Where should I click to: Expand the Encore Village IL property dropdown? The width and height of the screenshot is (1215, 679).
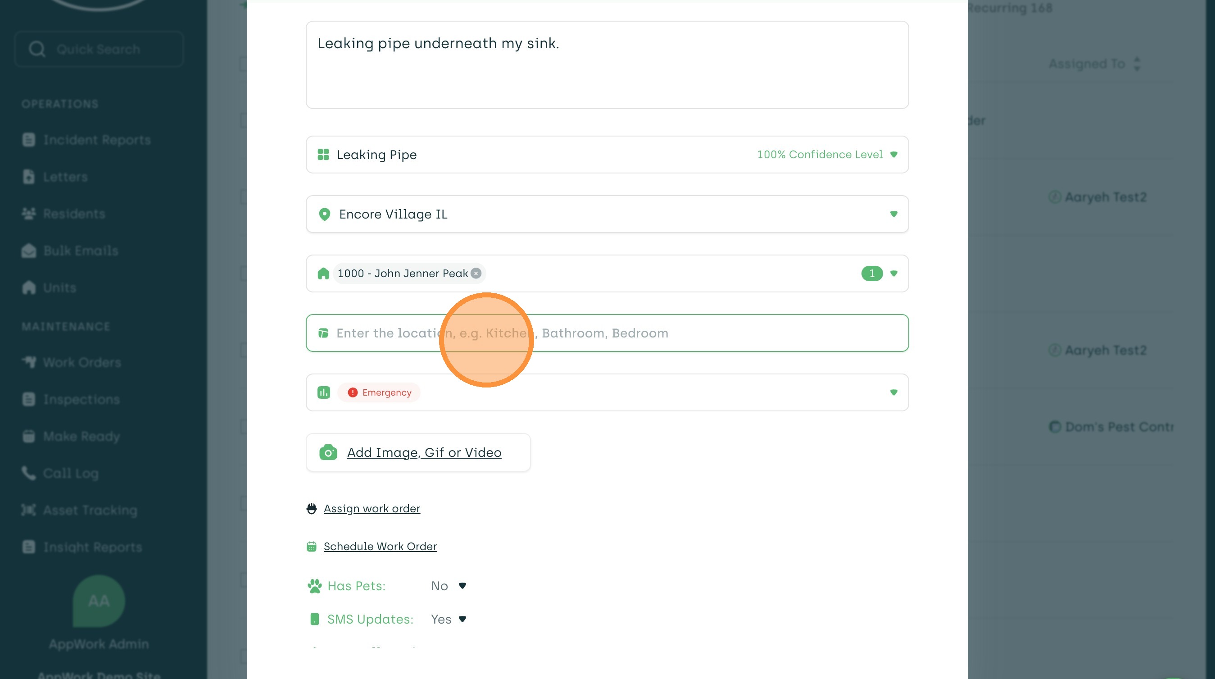click(x=893, y=214)
